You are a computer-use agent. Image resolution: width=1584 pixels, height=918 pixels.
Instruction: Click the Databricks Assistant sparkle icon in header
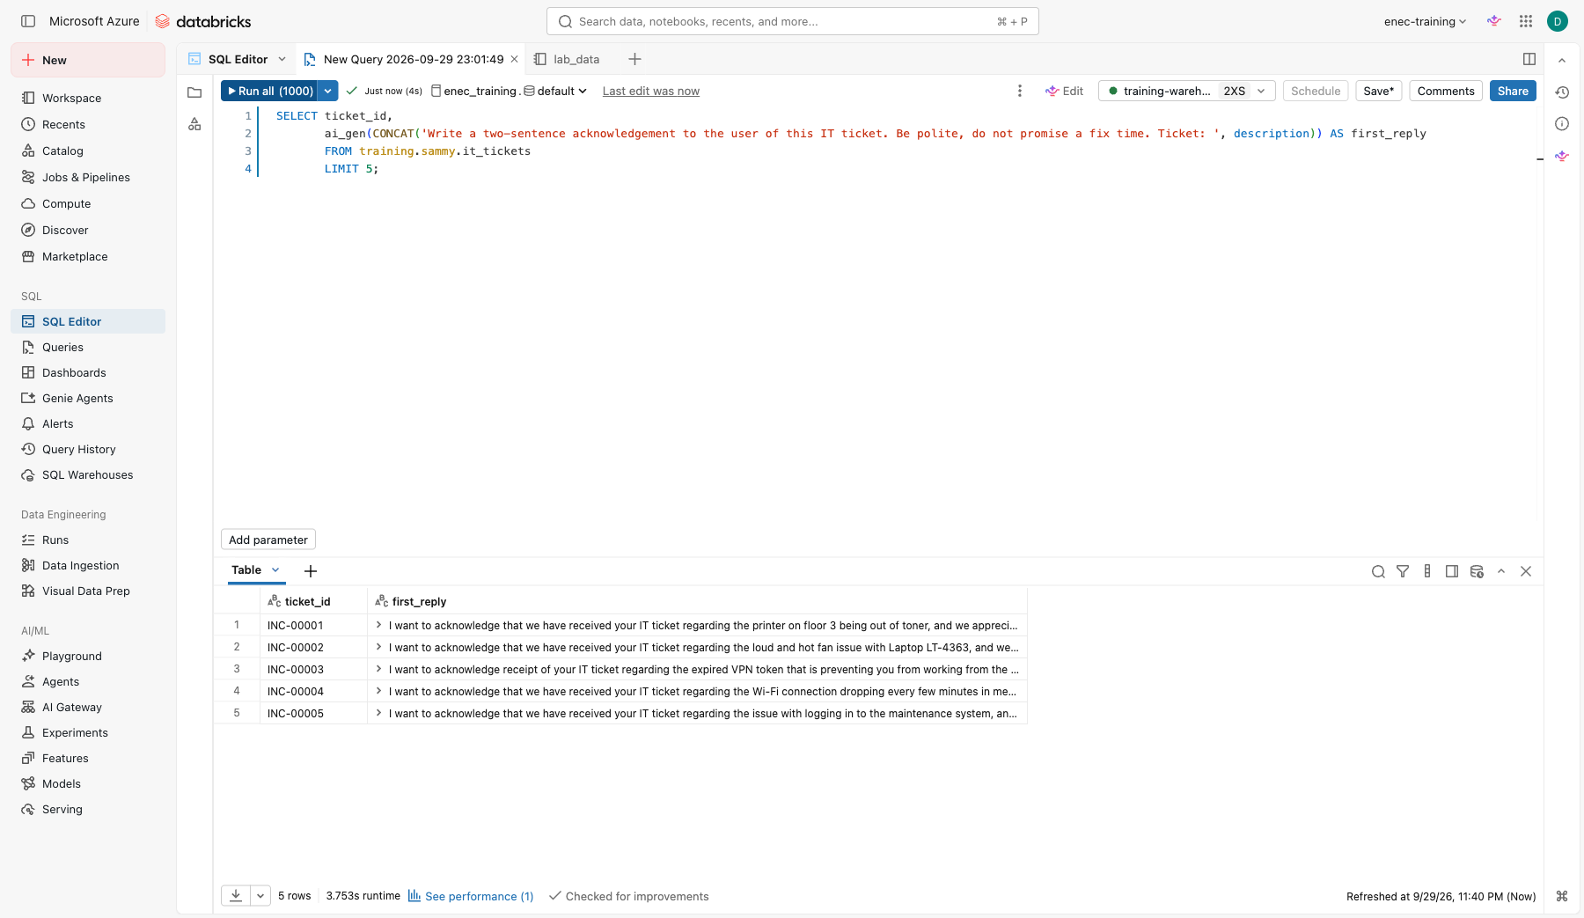(x=1494, y=21)
